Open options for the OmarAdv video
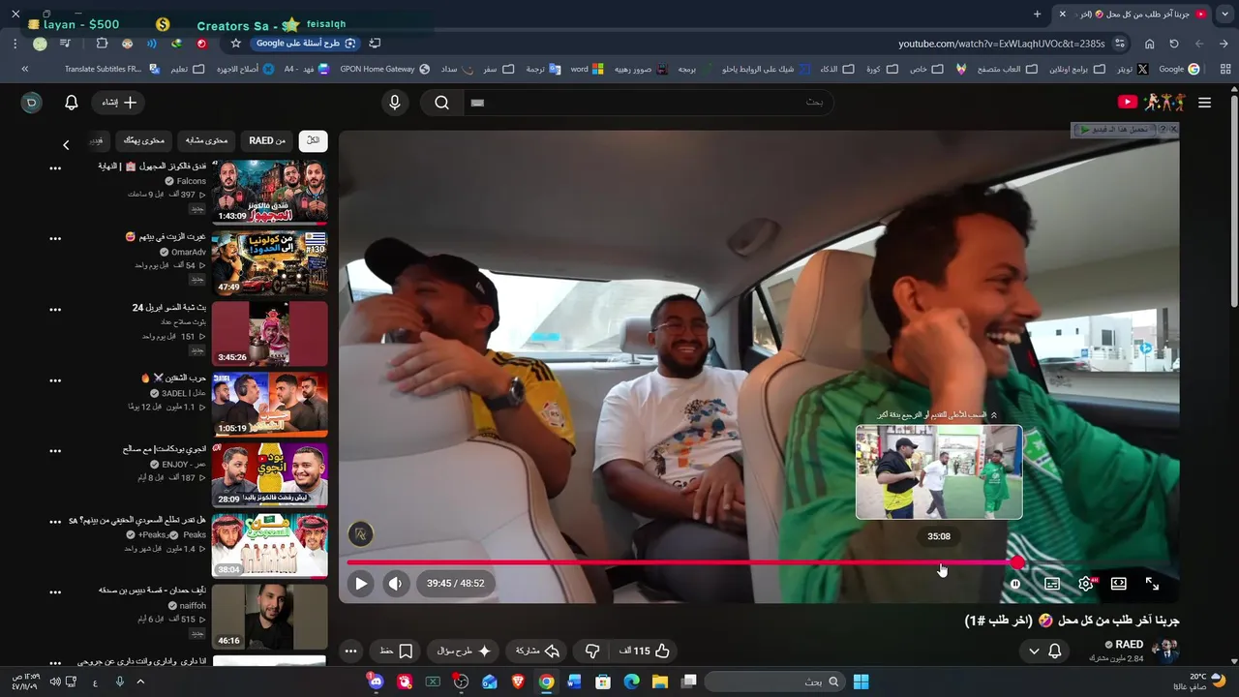The width and height of the screenshot is (1239, 697). pyautogui.click(x=55, y=239)
